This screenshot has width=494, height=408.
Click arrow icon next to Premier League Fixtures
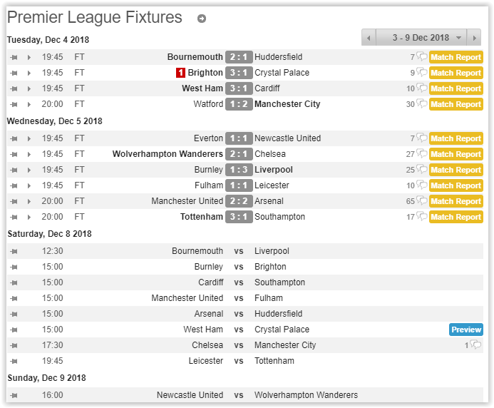tap(202, 19)
